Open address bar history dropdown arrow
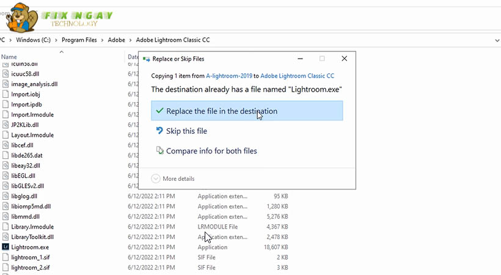 tap(497, 40)
